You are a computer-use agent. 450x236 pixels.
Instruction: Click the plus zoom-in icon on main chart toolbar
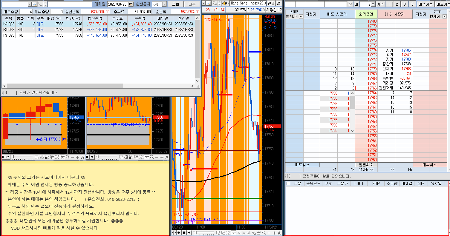coord(274,232)
